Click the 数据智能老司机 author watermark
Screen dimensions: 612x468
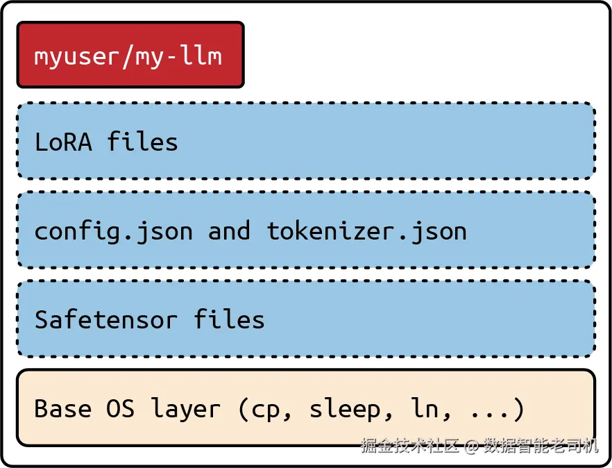540,445
